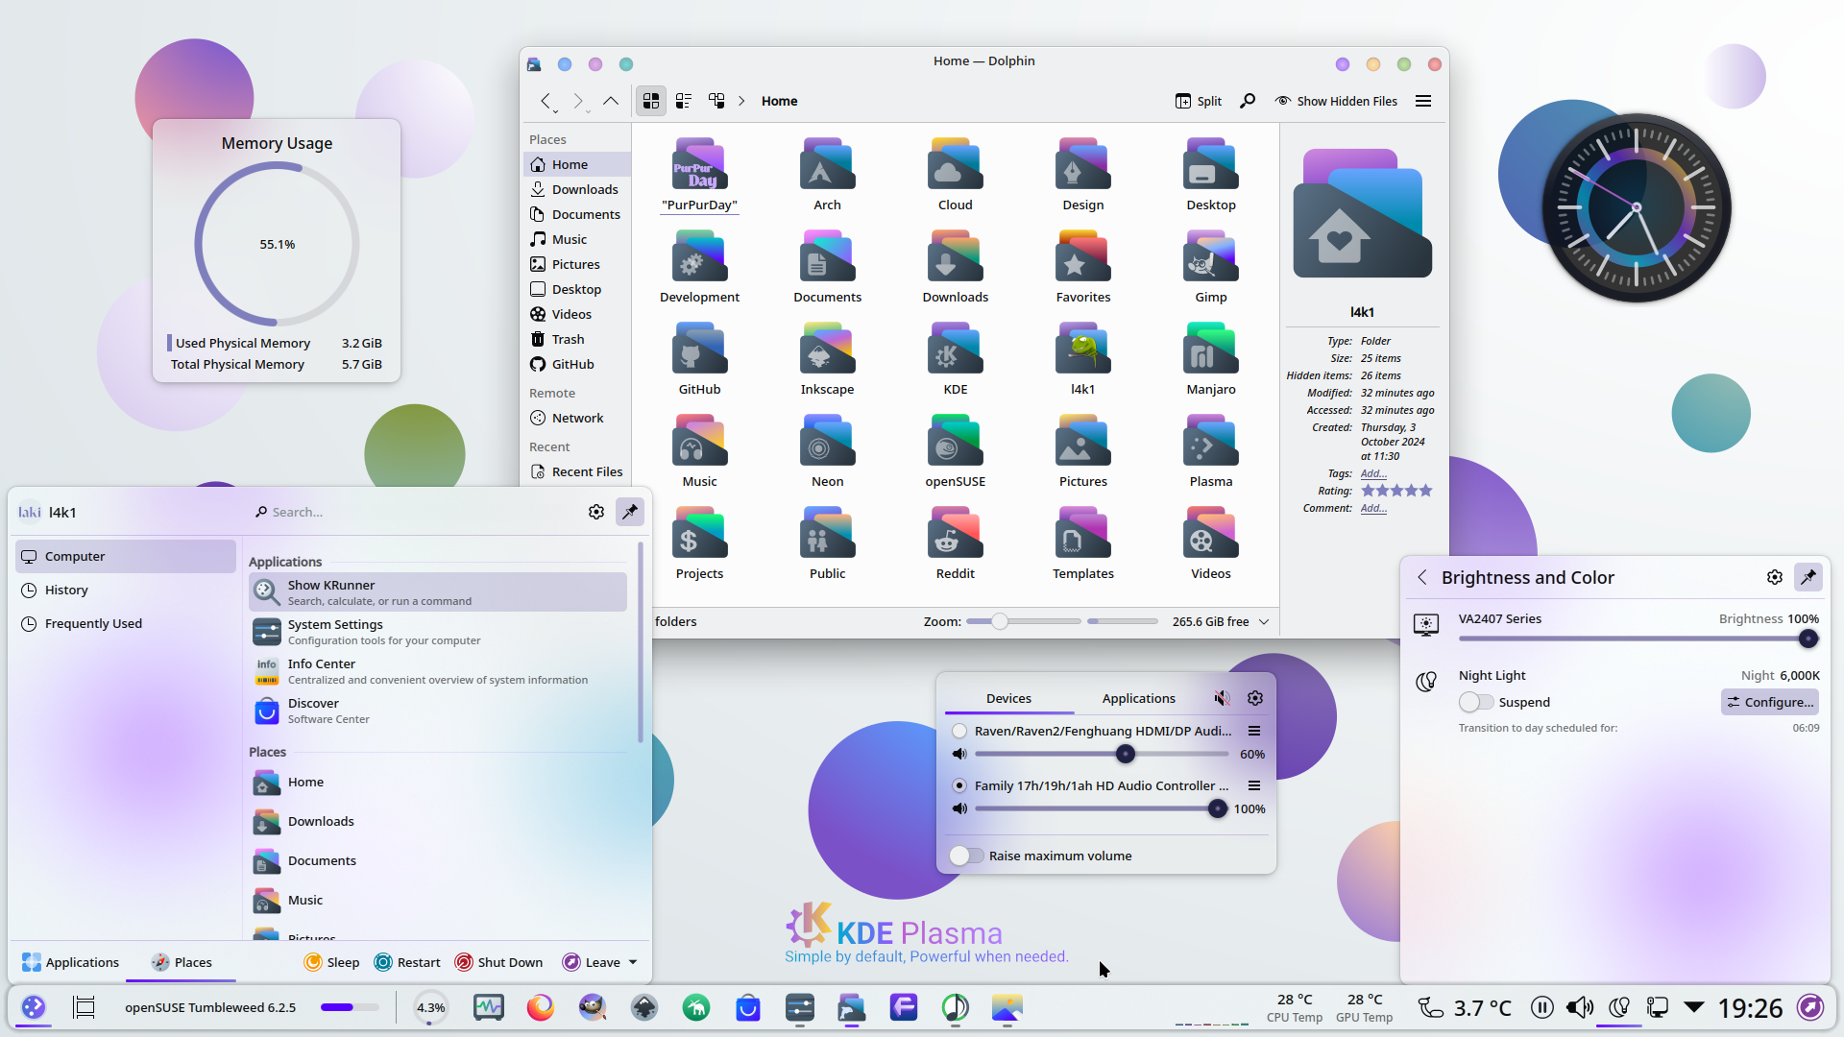Image resolution: width=1844 pixels, height=1037 pixels.
Task: Click the breadcrumb chevron before Home
Action: [741, 101]
